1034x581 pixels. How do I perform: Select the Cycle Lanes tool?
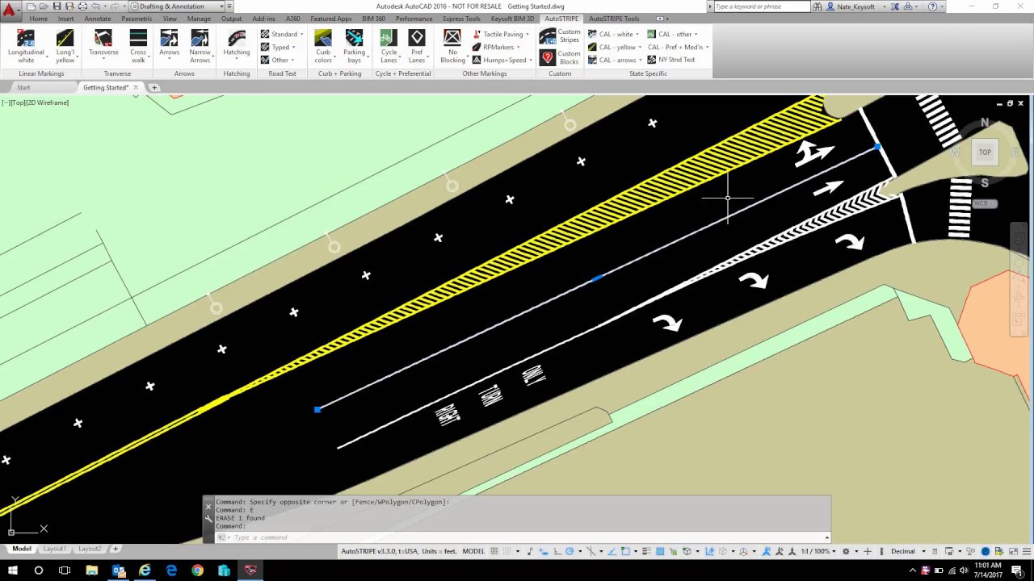coord(389,46)
